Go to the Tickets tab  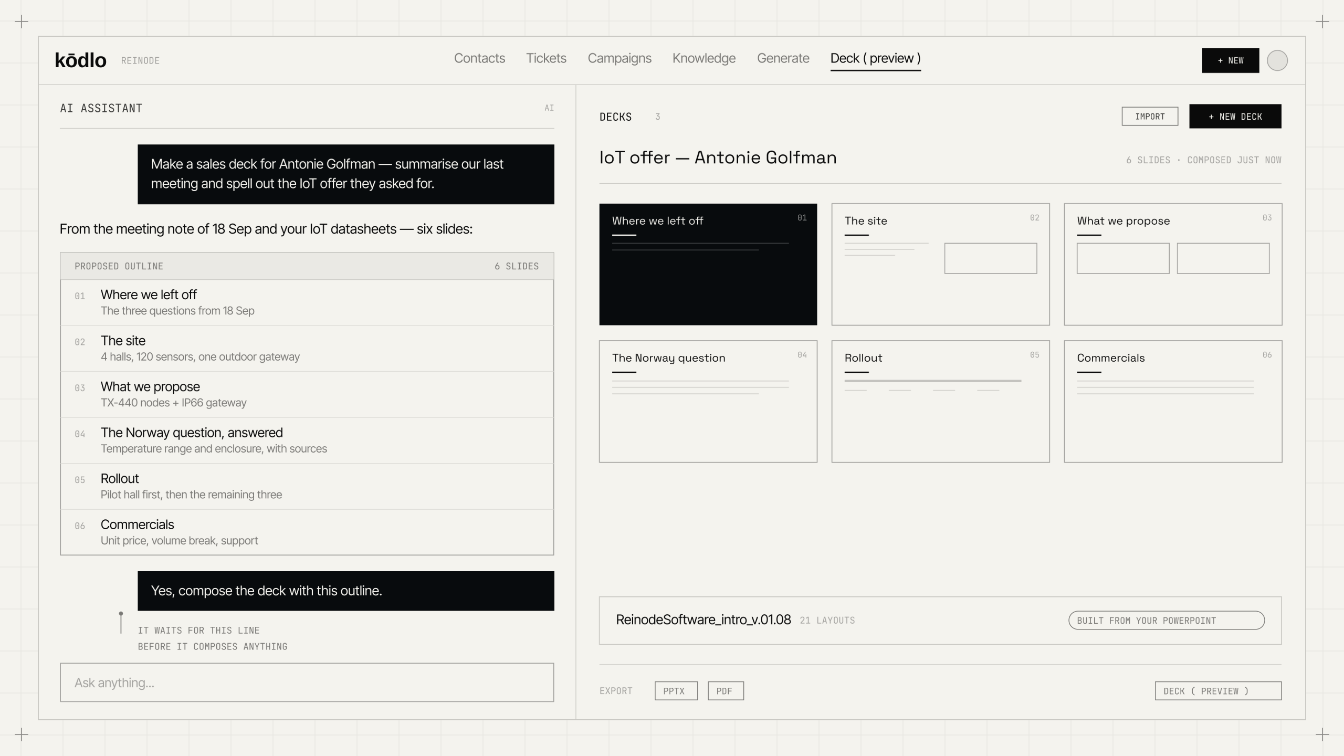click(x=546, y=58)
